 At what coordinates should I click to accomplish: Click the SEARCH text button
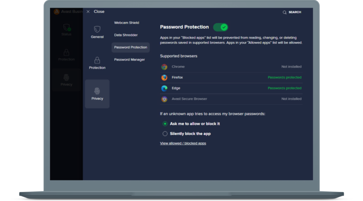[294, 12]
